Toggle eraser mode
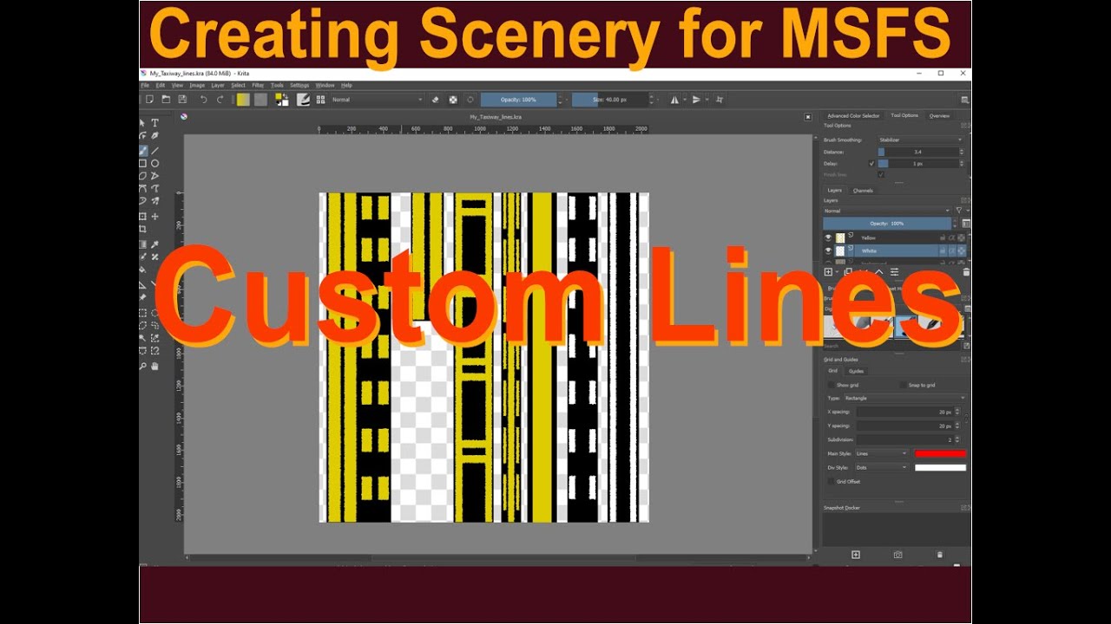1111x624 pixels. 436,100
